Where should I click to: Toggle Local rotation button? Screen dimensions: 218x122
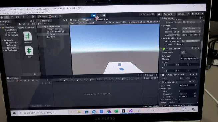tap(53, 16)
